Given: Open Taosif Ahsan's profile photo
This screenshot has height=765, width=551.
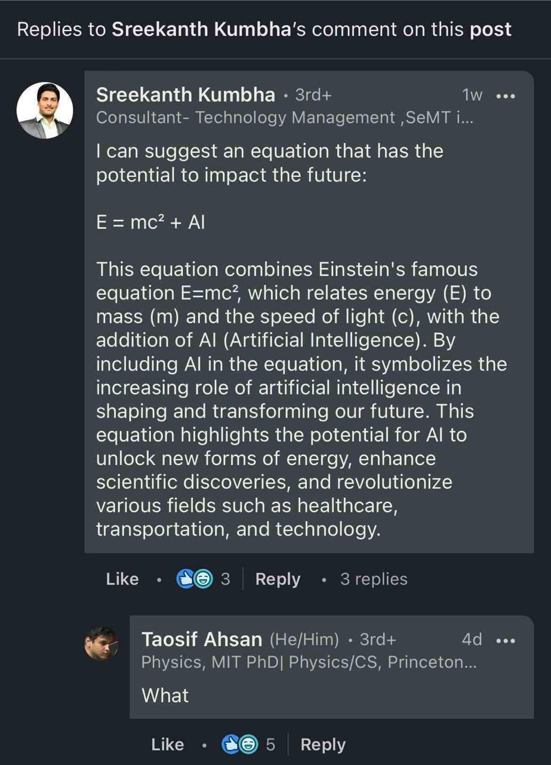Looking at the screenshot, I should 101,644.
